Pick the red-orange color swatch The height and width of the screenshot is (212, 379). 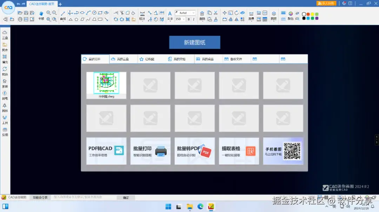pyautogui.click(x=308, y=14)
